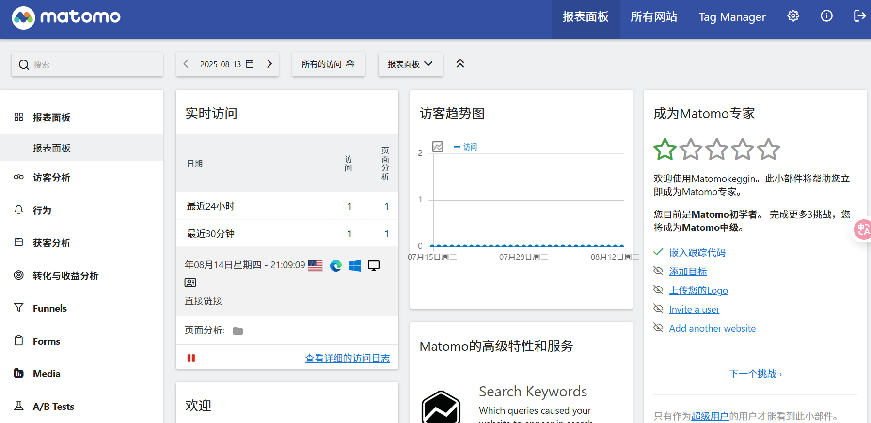Go to the next date

tap(269, 64)
